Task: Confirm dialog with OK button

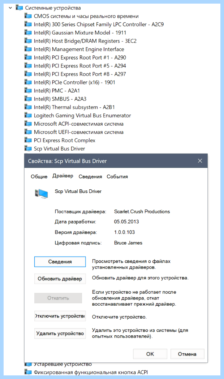Action: click(150, 354)
